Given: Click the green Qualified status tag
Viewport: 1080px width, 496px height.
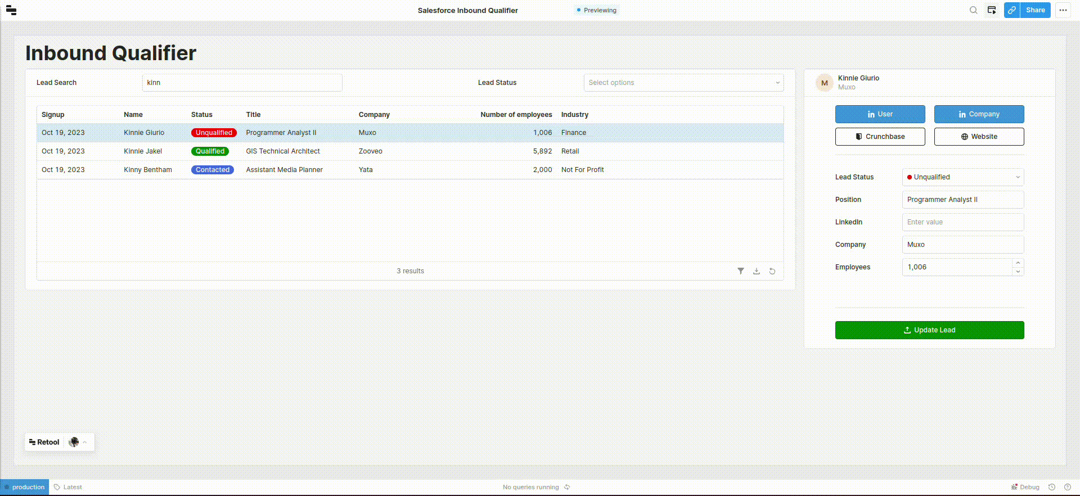Looking at the screenshot, I should [210, 151].
